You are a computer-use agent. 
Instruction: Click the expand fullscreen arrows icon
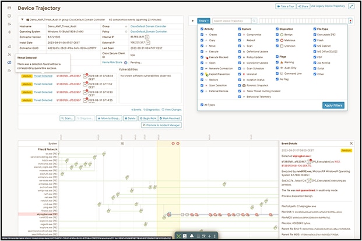pos(351,6)
